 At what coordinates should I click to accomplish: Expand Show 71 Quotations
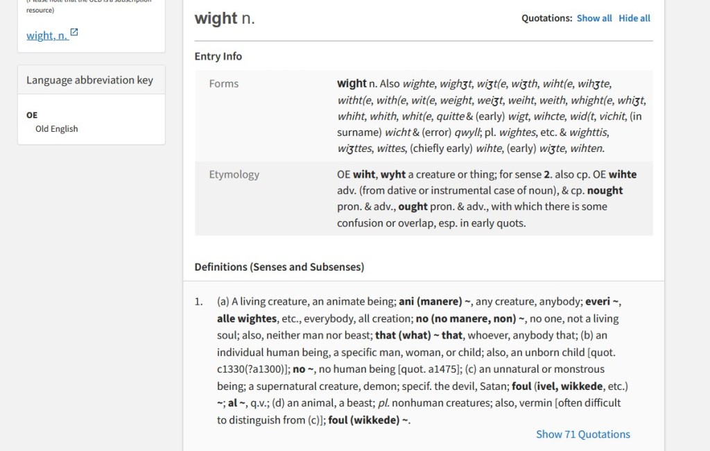click(x=582, y=434)
